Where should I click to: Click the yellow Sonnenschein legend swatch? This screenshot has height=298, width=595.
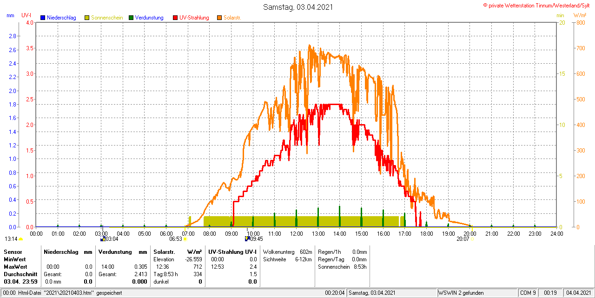pos(87,18)
